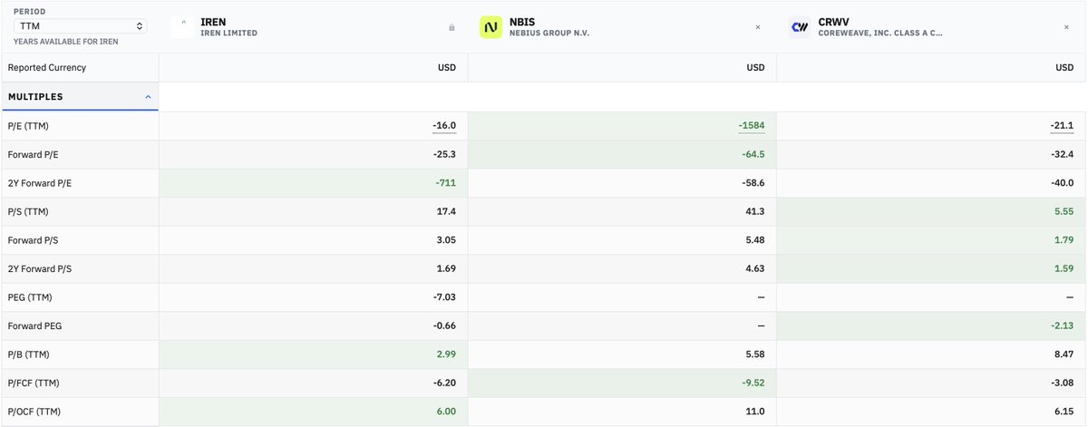Click IREN's P/OCF value 6.00
Image resolution: width=1088 pixels, height=427 pixels.
pos(446,413)
